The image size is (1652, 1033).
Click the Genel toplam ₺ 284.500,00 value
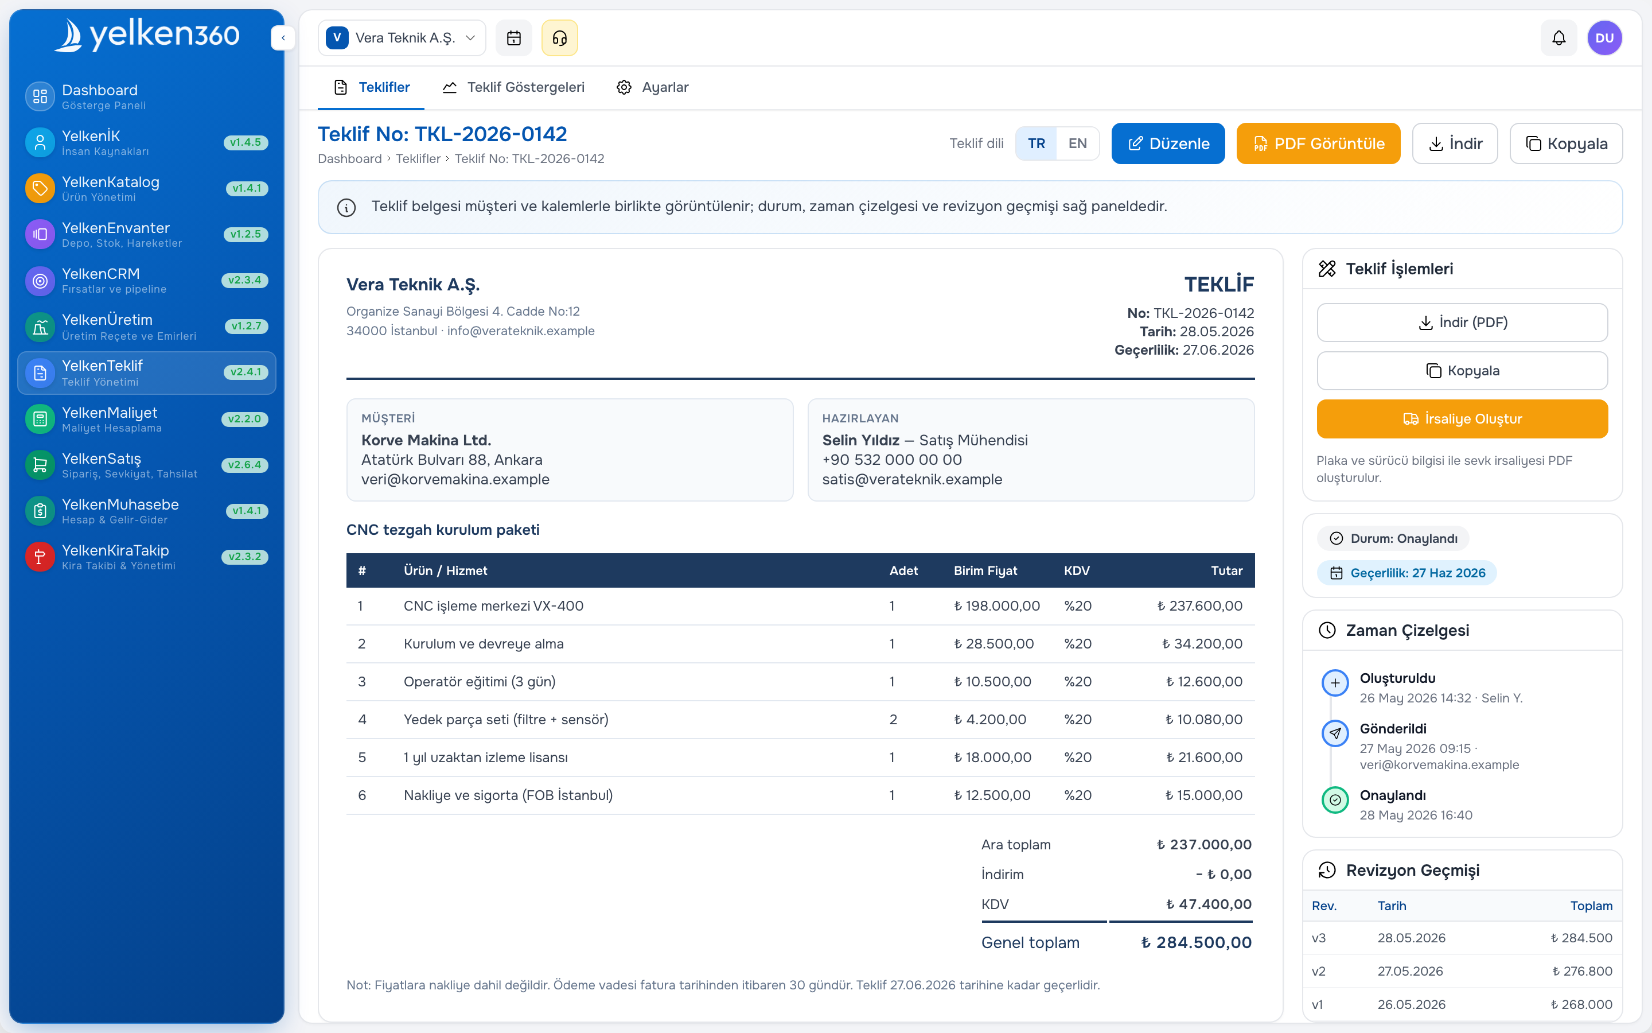coord(1196,943)
